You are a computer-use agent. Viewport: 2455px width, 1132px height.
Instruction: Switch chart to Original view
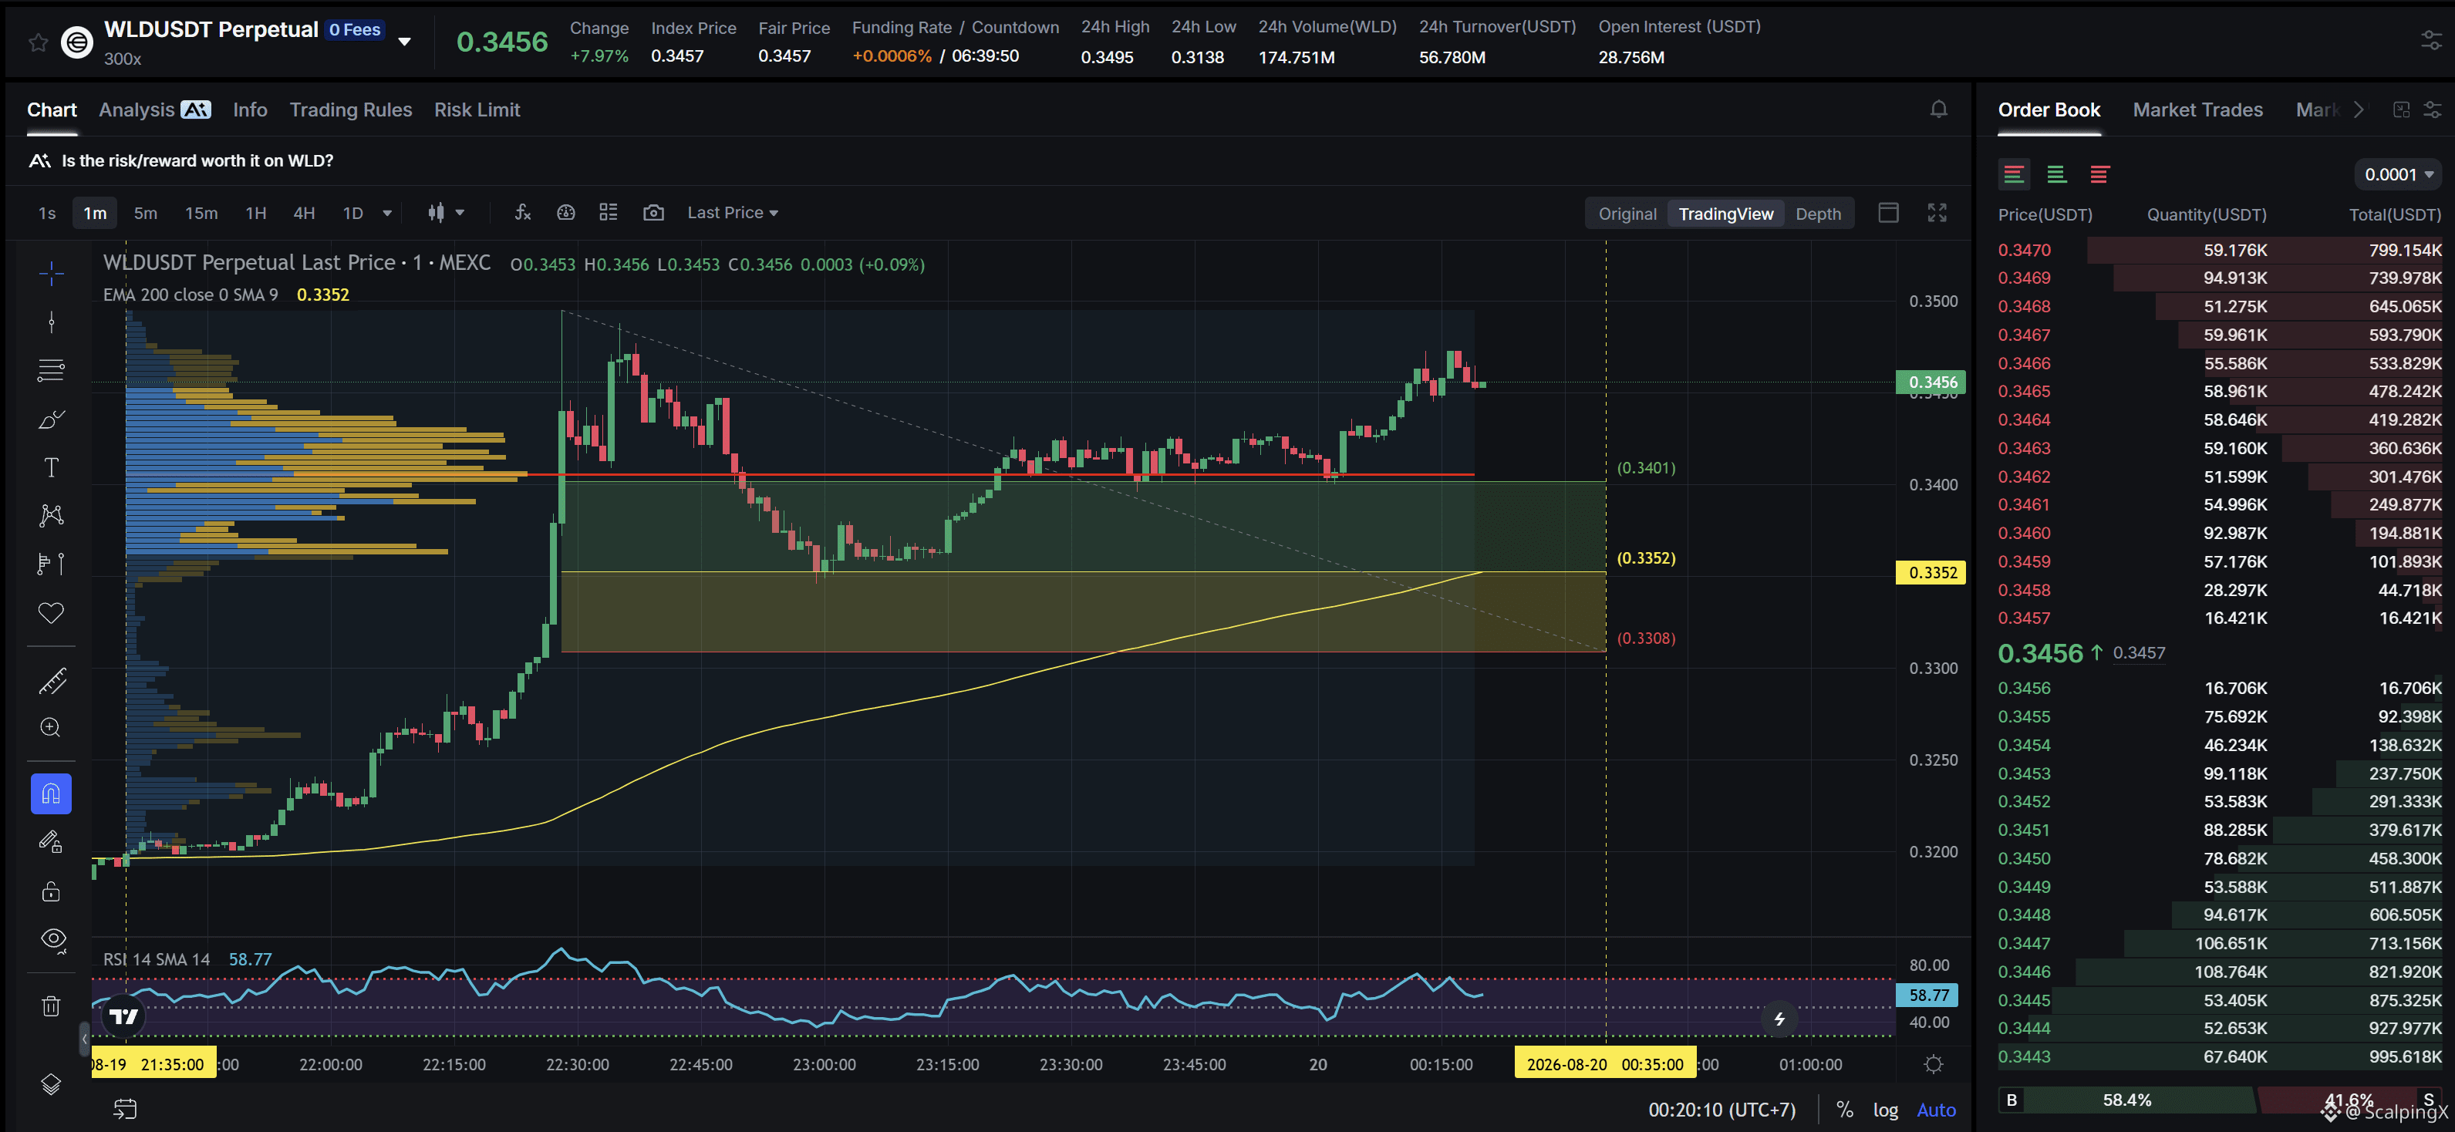[1627, 214]
